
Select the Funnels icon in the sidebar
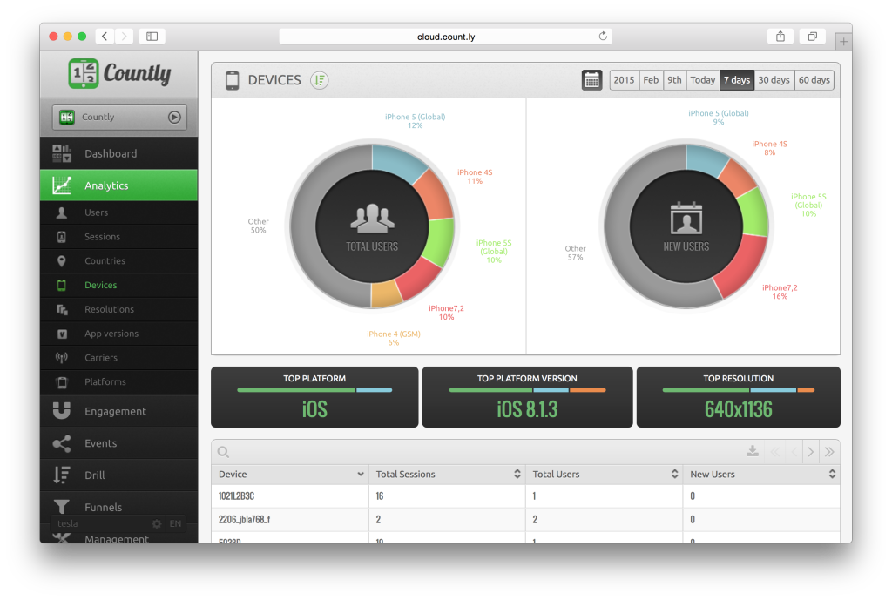(x=64, y=507)
